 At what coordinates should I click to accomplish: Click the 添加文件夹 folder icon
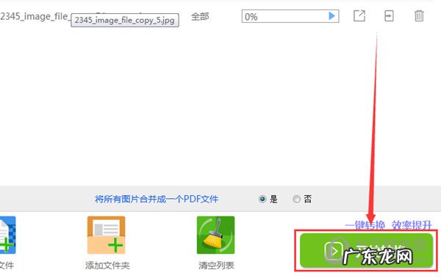click(x=107, y=235)
